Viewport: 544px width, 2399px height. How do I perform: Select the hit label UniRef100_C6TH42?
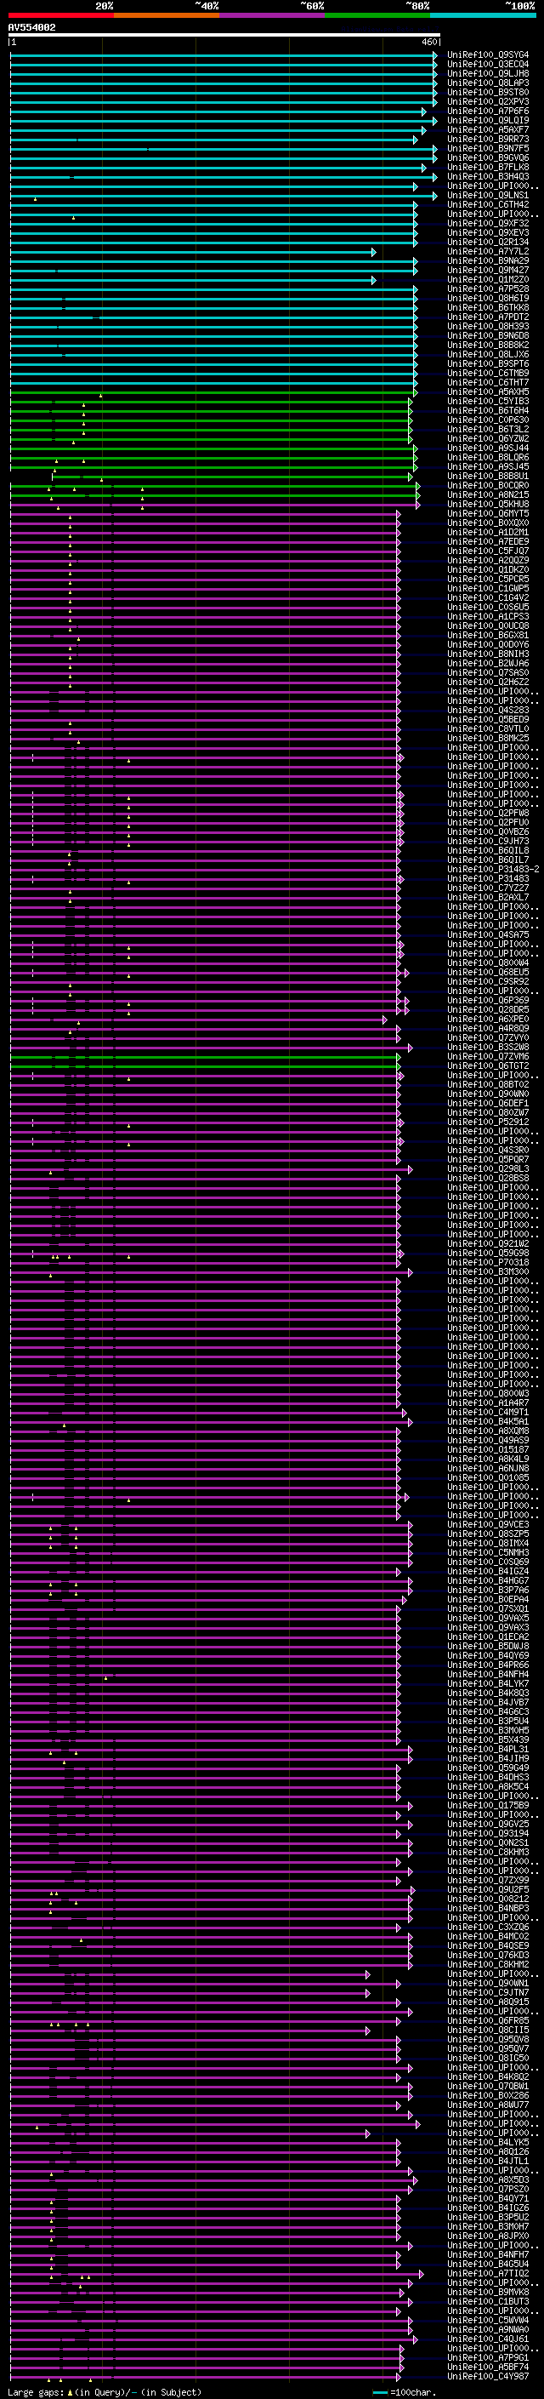488,205
